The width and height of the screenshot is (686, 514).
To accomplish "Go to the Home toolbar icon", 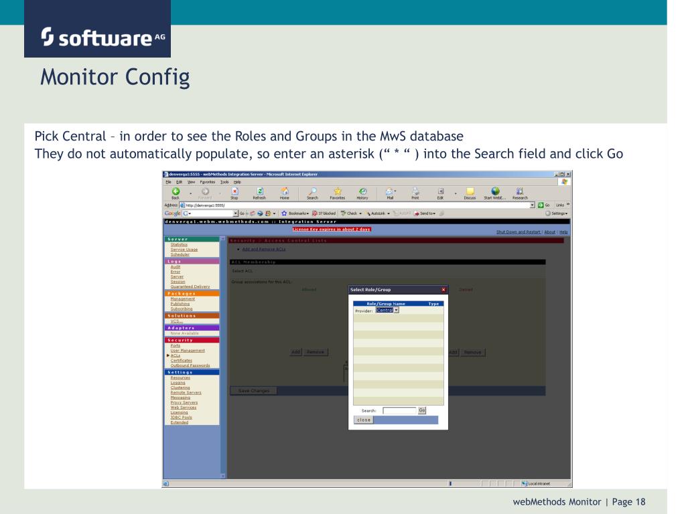I will point(284,191).
